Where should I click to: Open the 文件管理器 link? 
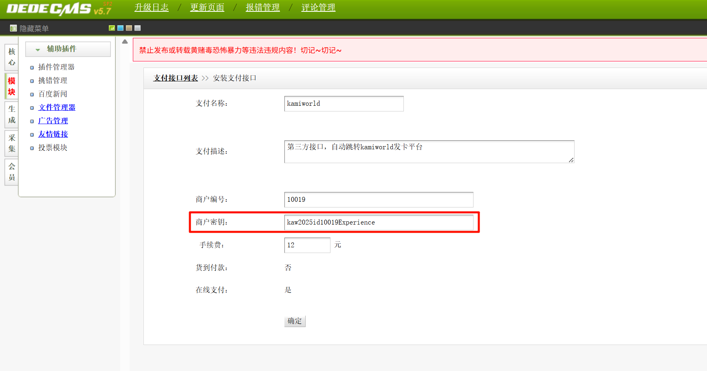coord(57,107)
